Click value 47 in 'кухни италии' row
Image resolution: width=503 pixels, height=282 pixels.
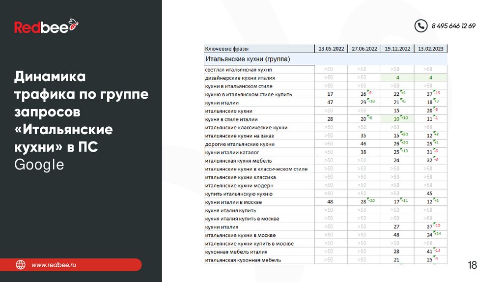[330, 103]
